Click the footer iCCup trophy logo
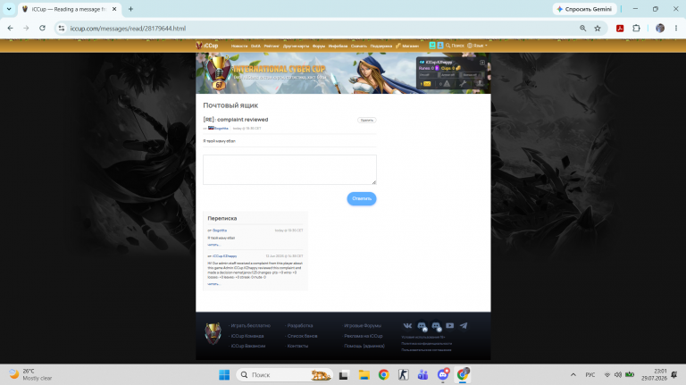Screen dimensions: 686x385 pos(213,334)
